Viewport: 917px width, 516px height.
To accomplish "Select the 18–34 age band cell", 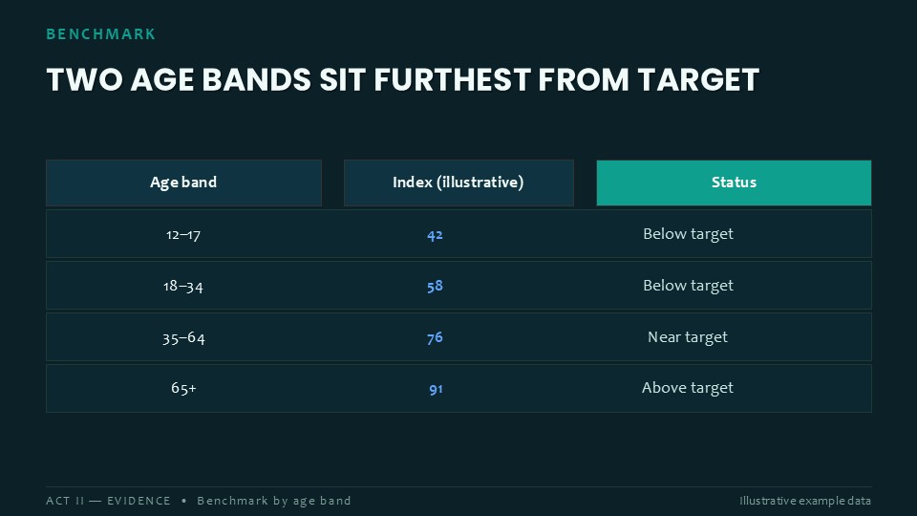I will click(183, 286).
